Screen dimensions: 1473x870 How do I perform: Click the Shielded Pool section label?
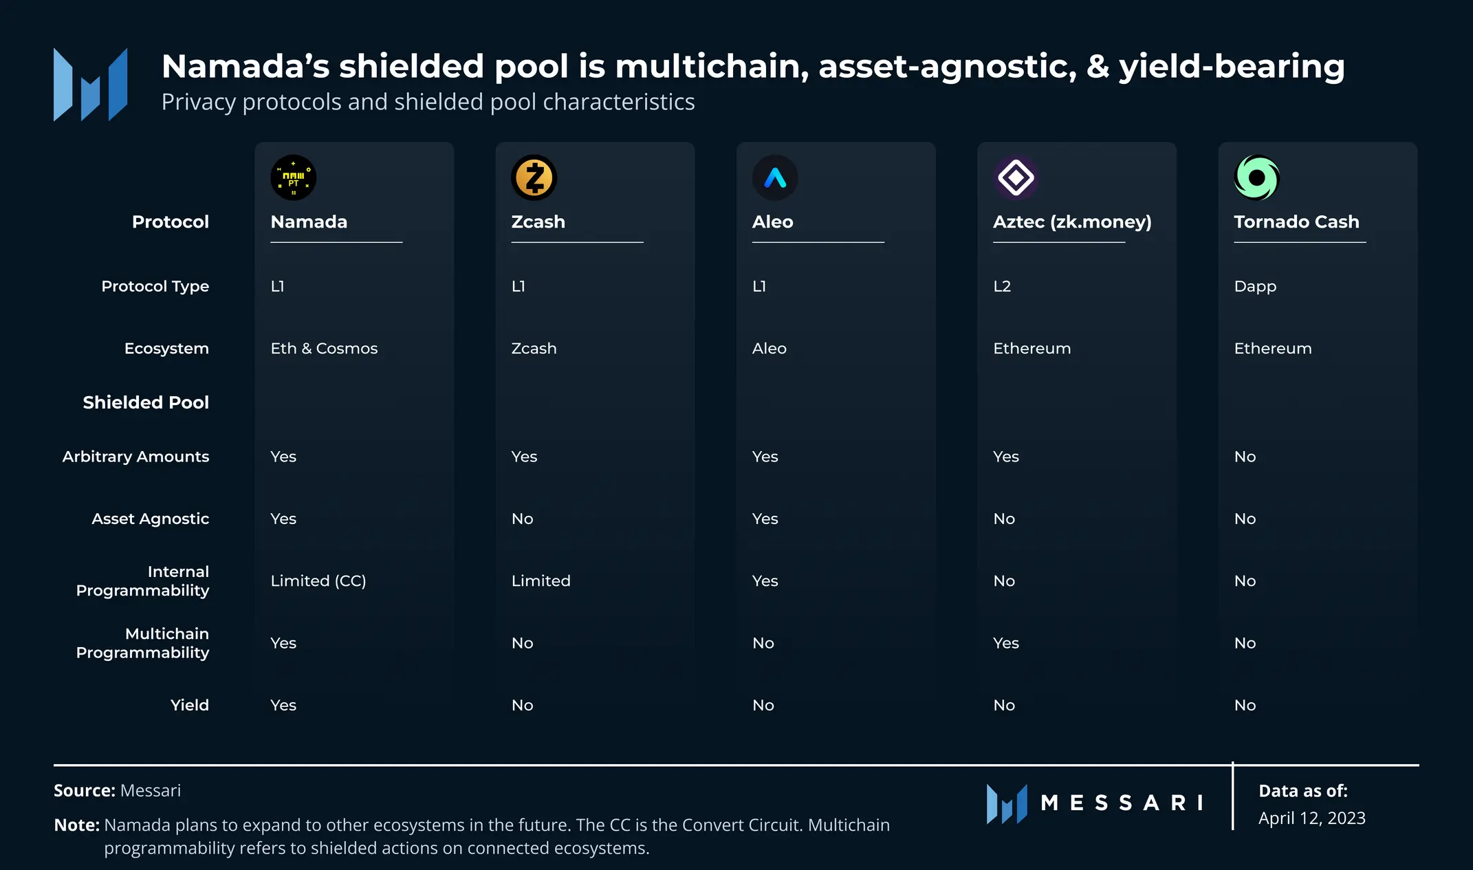click(x=146, y=402)
